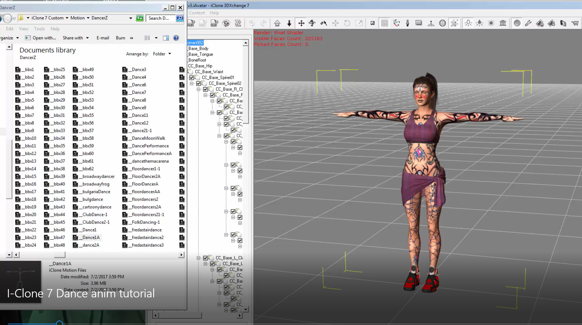Viewport: 582px width, 325px height.
Task: Open the address bar history dropdown arrow
Action: pos(130,18)
